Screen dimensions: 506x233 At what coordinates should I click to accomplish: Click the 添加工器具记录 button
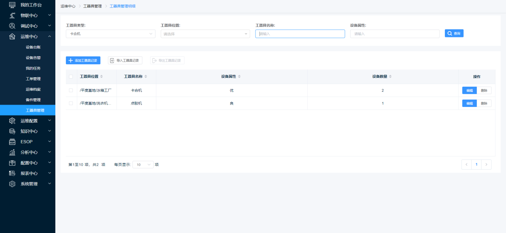[83, 60]
